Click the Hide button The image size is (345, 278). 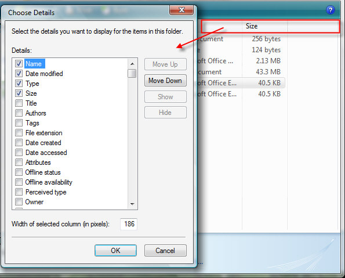click(165, 113)
